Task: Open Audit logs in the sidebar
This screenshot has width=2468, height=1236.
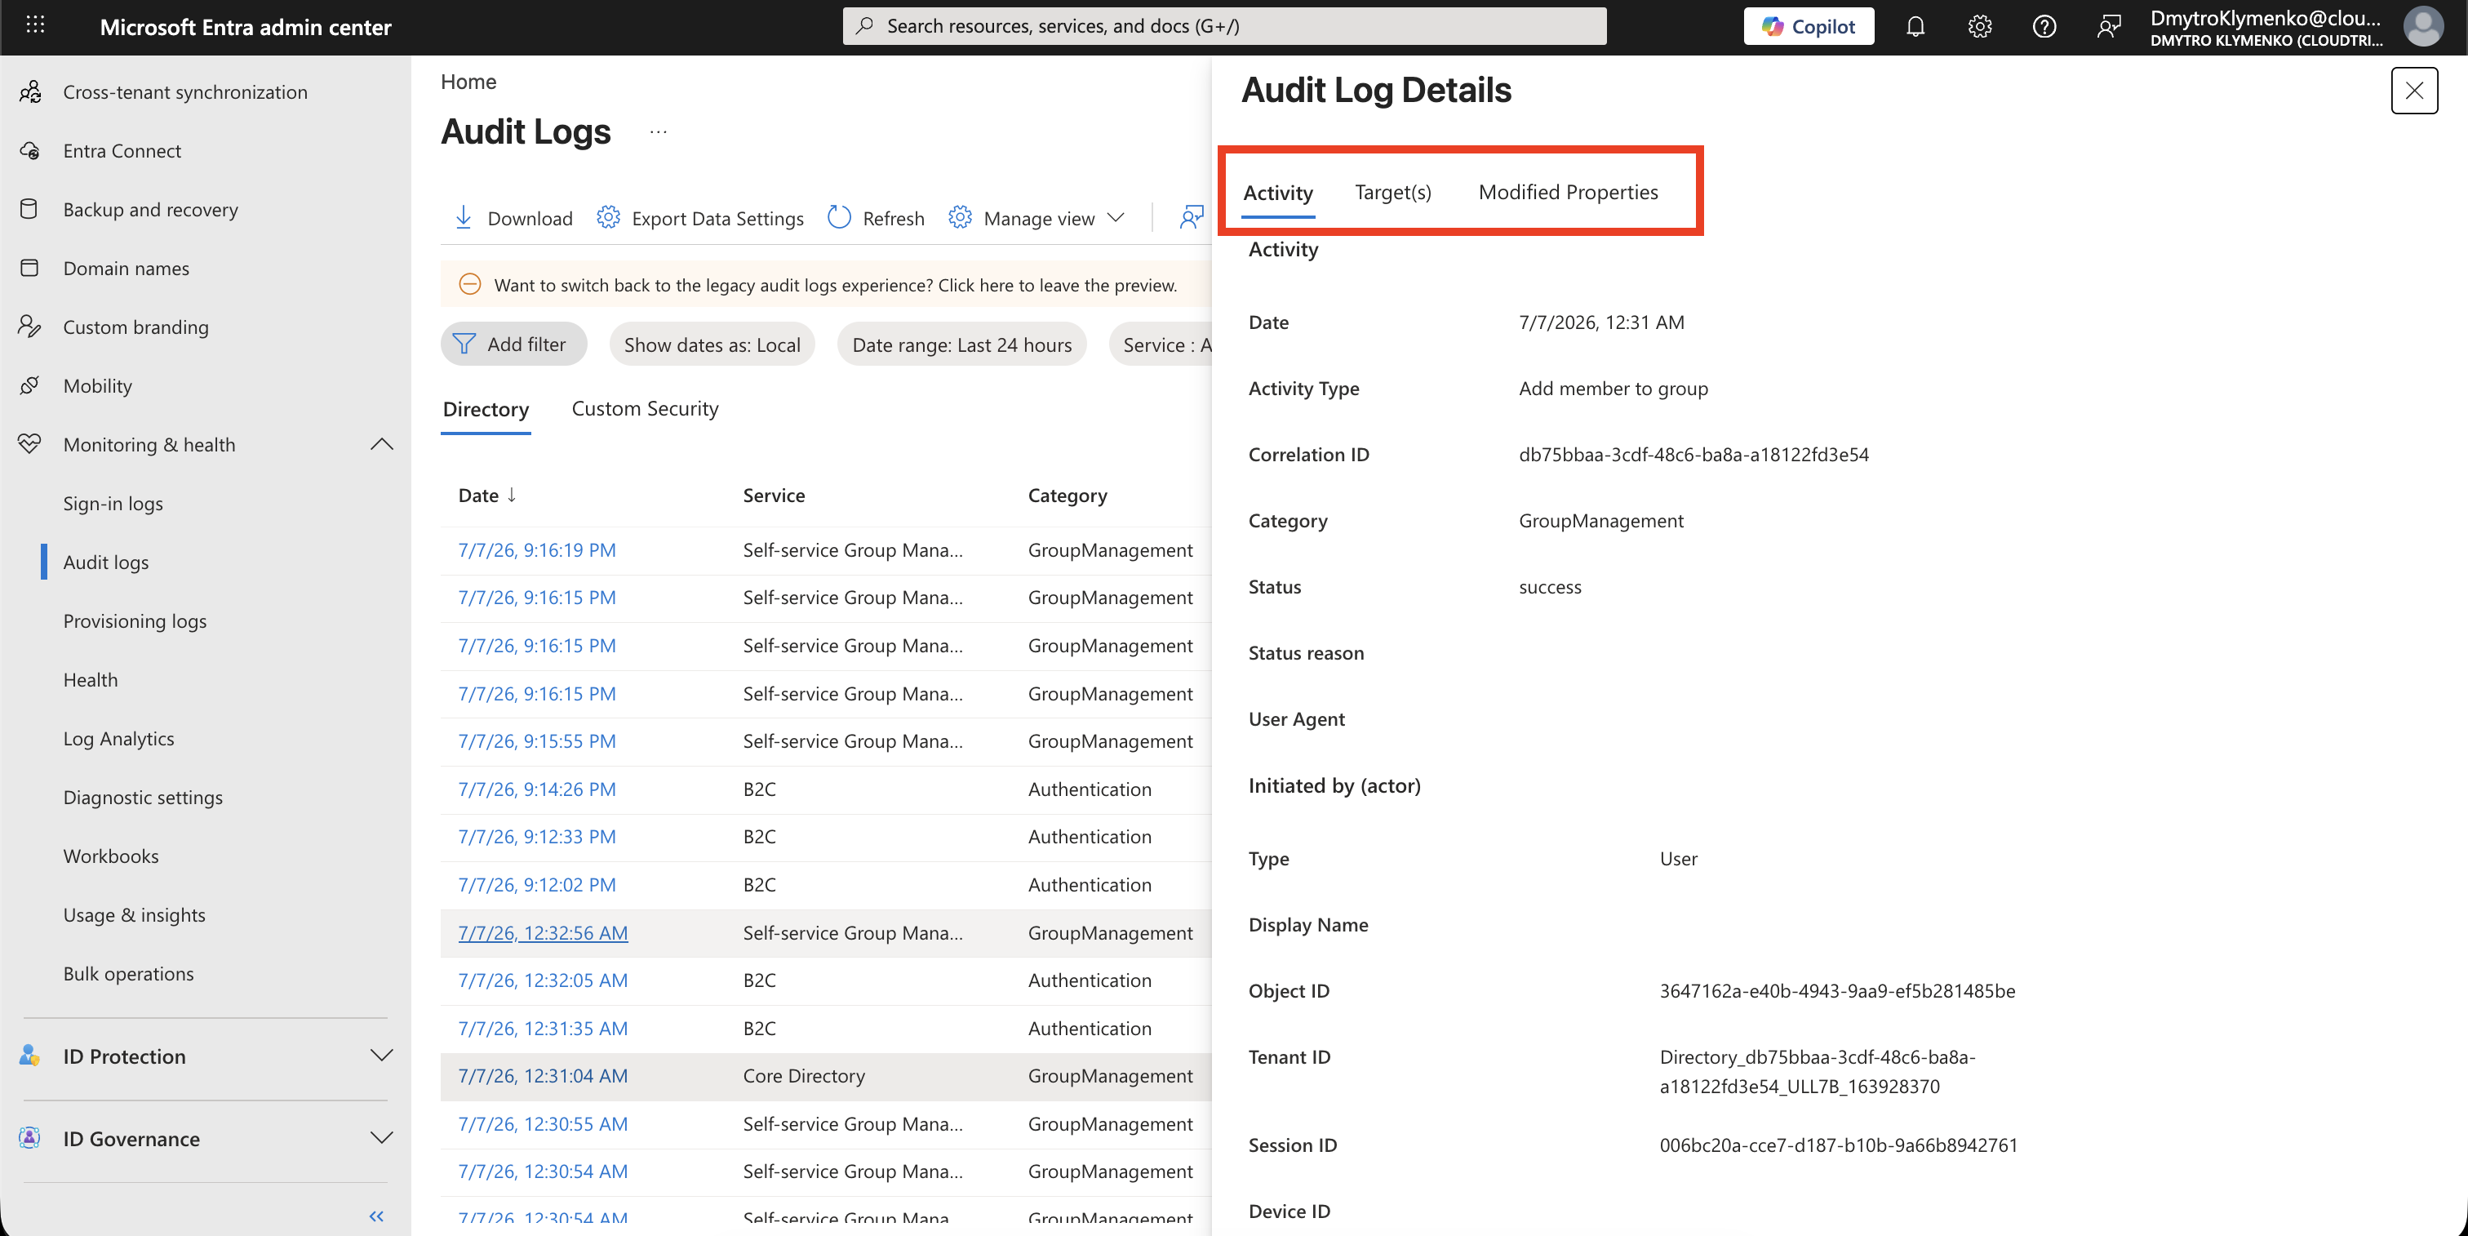Action: tap(105, 562)
